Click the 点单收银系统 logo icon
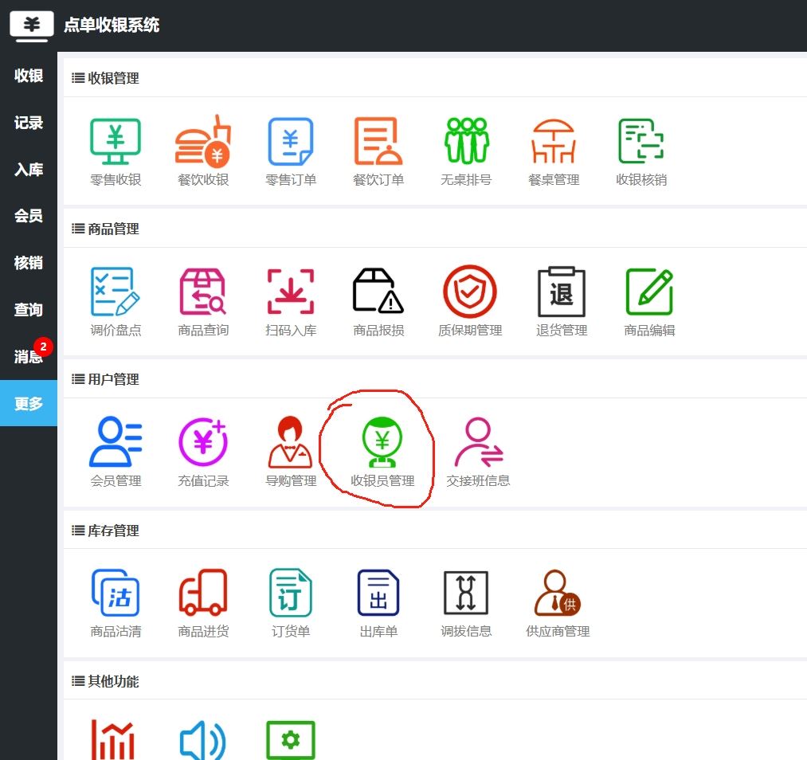 point(32,25)
